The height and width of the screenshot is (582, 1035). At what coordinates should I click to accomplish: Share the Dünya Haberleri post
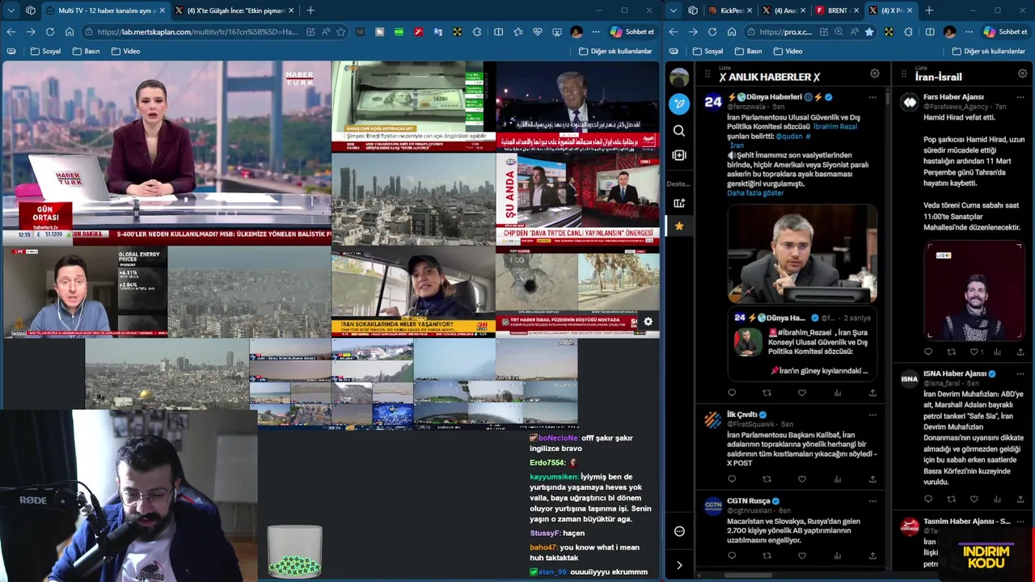[x=872, y=393]
